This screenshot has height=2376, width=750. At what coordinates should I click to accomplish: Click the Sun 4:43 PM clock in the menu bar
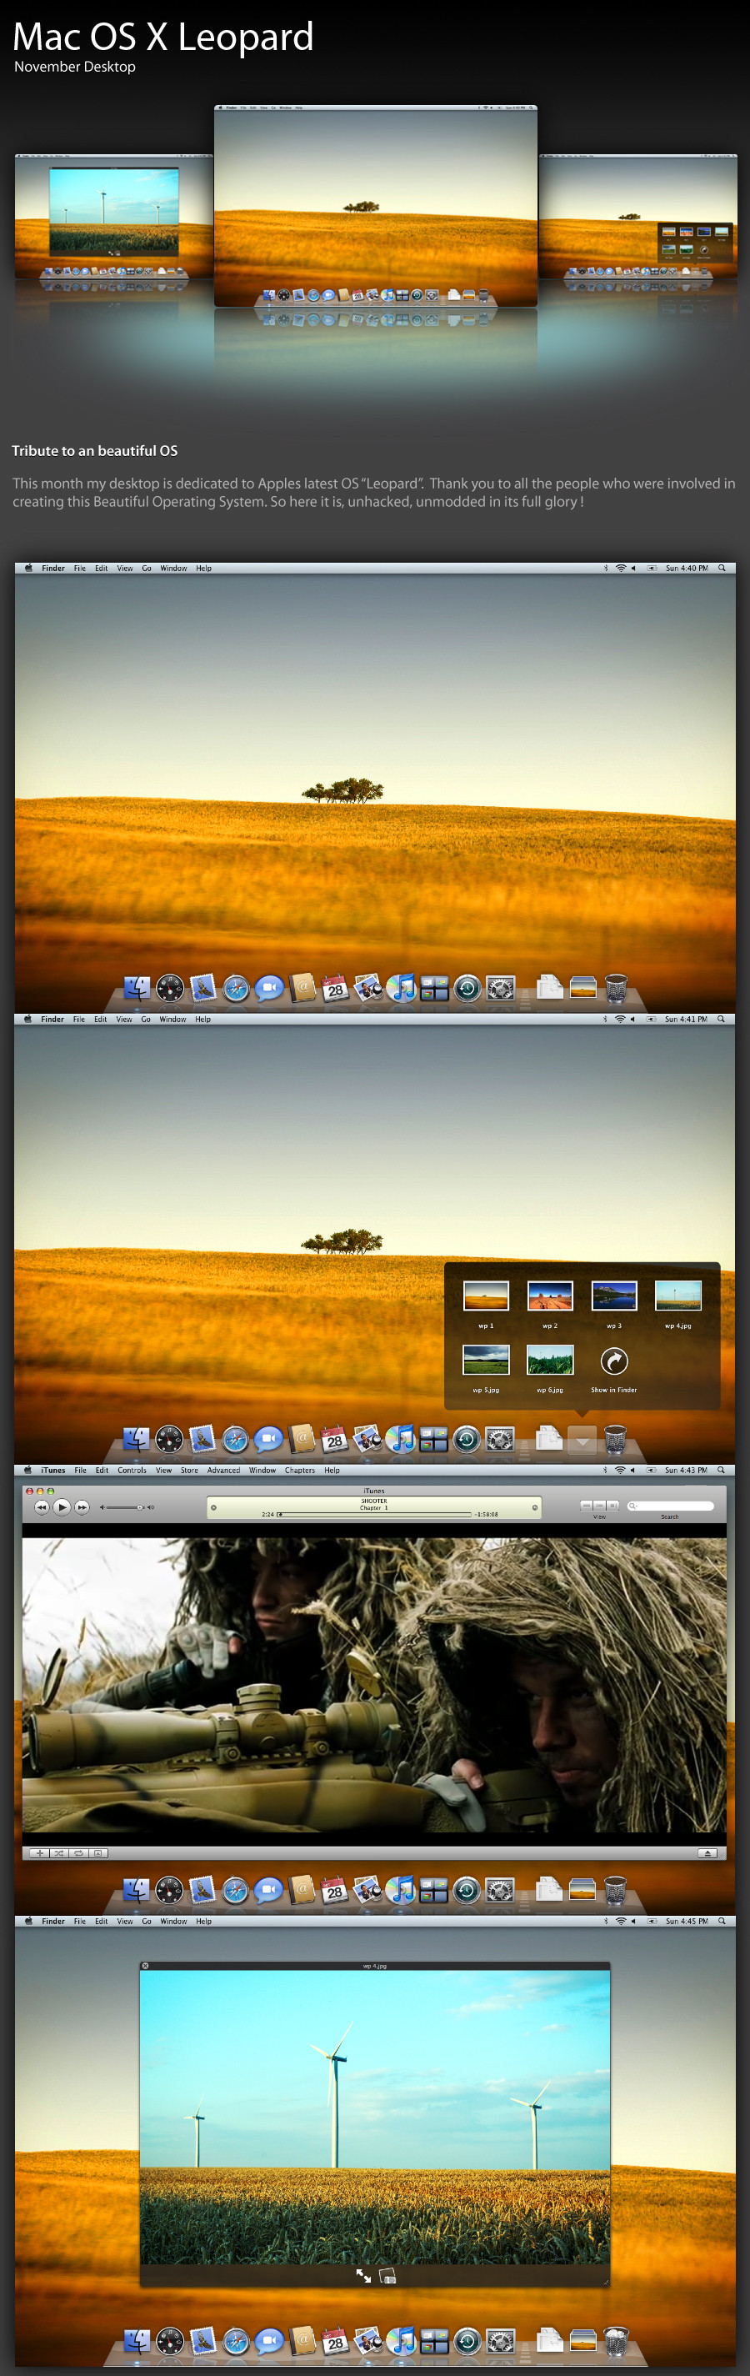pyautogui.click(x=686, y=1471)
